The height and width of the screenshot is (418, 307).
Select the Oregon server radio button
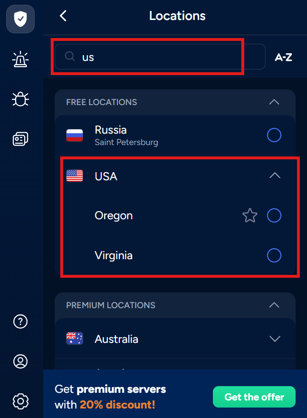coord(274,216)
